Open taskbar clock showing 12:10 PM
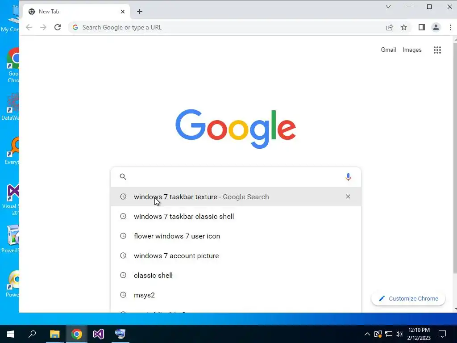This screenshot has height=343, width=457. click(x=419, y=334)
